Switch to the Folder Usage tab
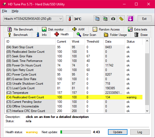155x138 pixels. pos(115,35)
